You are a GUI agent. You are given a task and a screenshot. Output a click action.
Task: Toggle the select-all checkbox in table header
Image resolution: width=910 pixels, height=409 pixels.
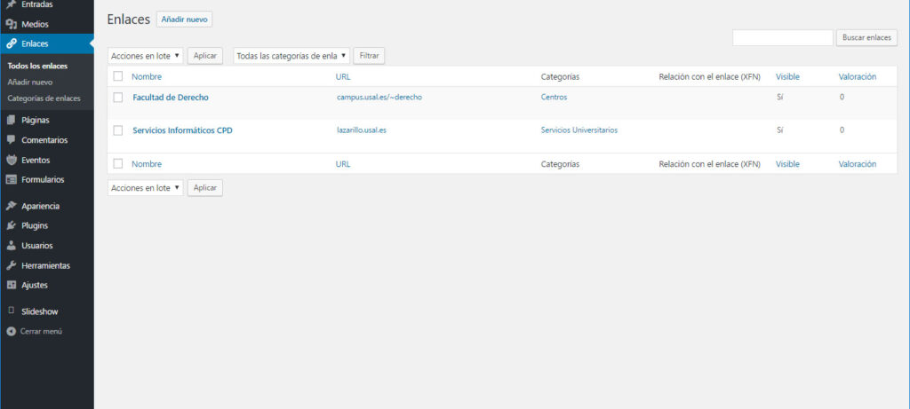(x=118, y=77)
